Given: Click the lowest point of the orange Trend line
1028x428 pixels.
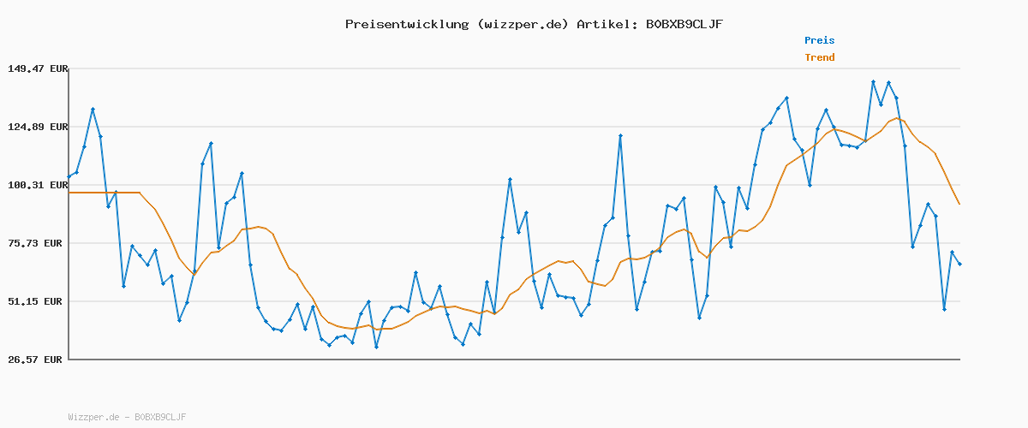Looking at the screenshot, I should click(352, 329).
